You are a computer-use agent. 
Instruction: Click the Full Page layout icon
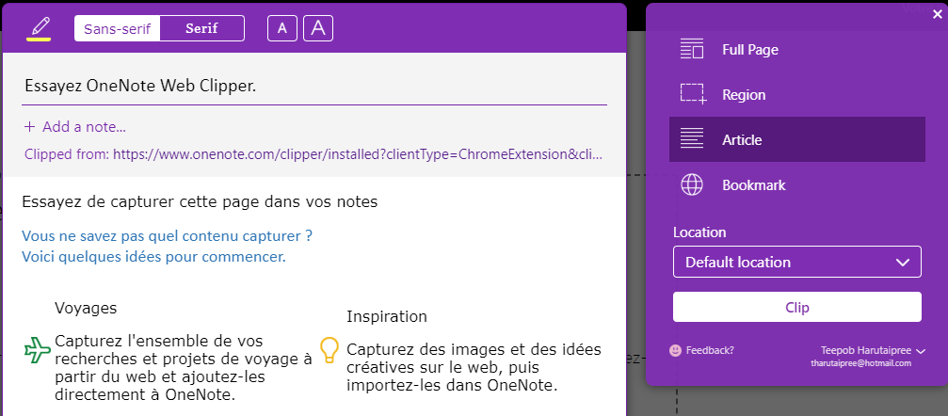[x=692, y=50]
